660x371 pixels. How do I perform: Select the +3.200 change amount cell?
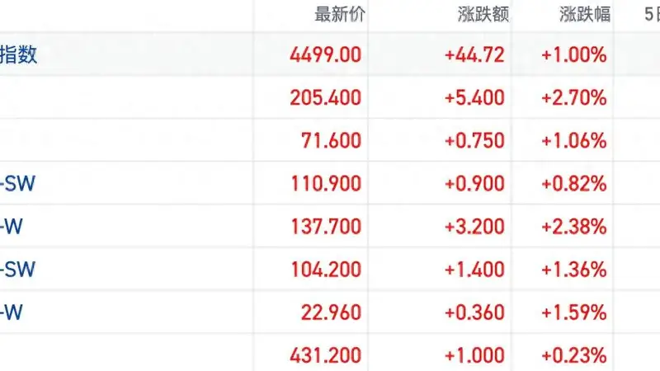pyautogui.click(x=474, y=227)
